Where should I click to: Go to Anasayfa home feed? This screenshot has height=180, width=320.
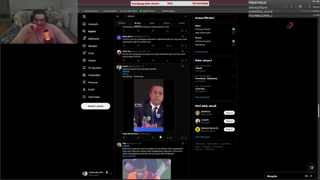click(x=90, y=24)
